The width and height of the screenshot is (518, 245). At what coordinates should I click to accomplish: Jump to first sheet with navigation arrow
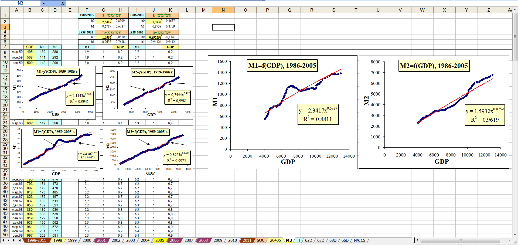pos(3,240)
